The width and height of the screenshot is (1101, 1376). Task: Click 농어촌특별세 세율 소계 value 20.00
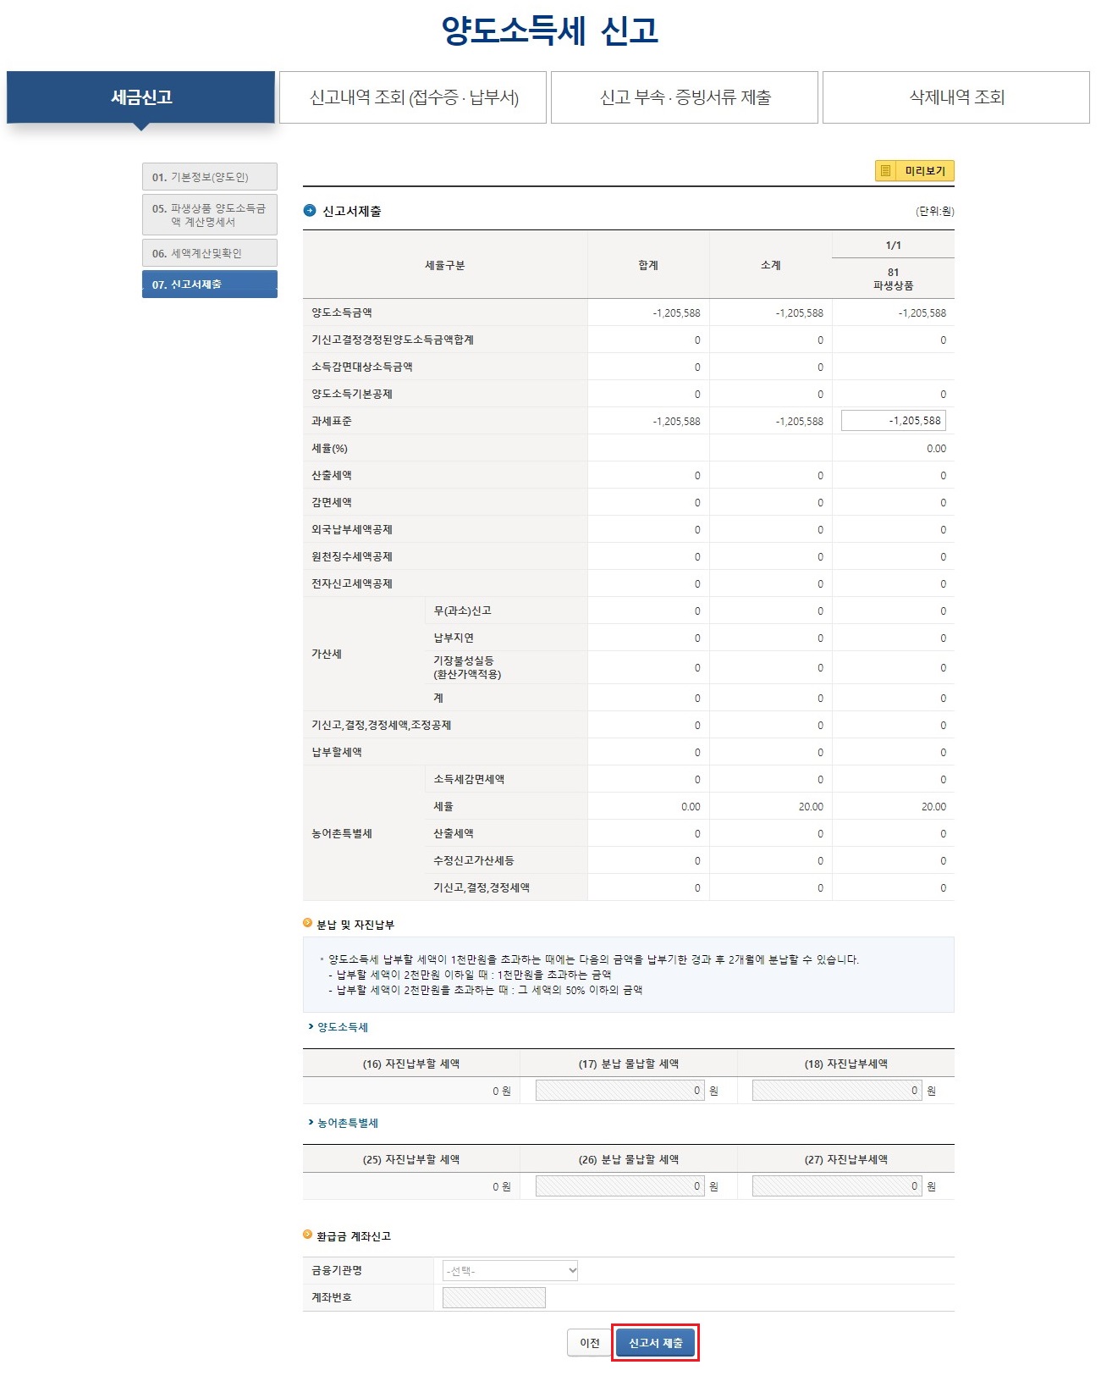click(811, 806)
